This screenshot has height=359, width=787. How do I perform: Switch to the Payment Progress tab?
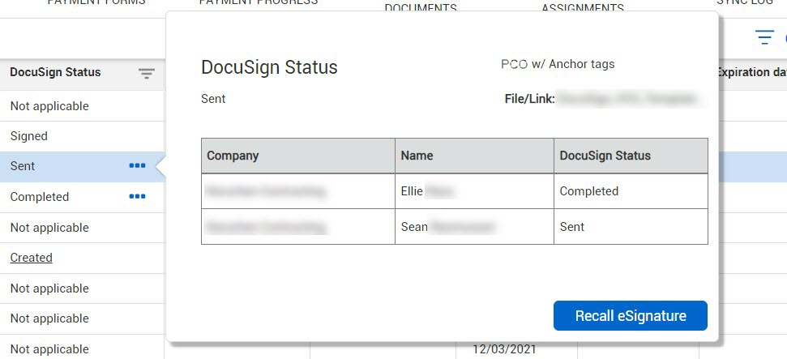[259, 2]
